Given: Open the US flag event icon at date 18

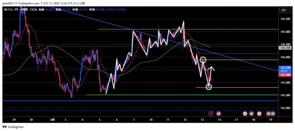Looking at the screenshot, I should [251, 114].
